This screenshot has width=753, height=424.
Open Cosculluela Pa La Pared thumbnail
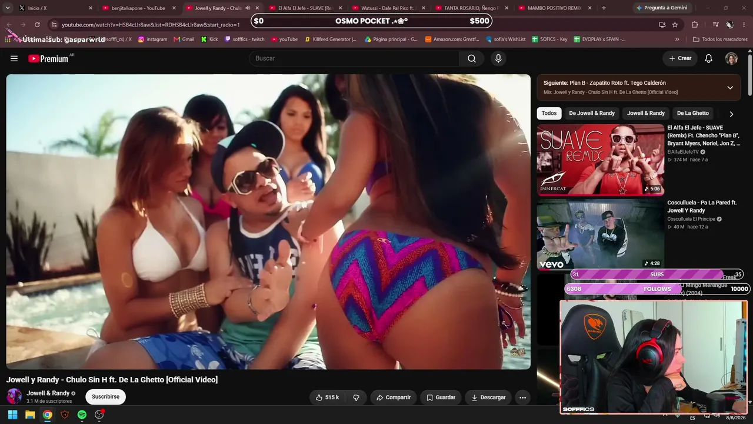601,234
